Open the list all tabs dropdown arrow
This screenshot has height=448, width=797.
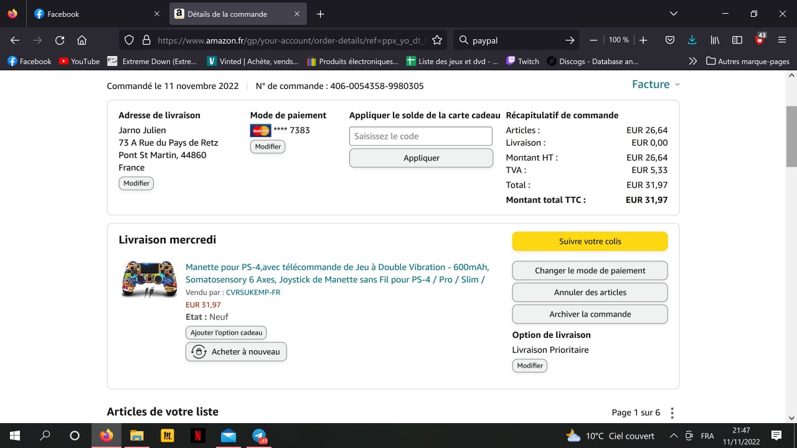[673, 14]
